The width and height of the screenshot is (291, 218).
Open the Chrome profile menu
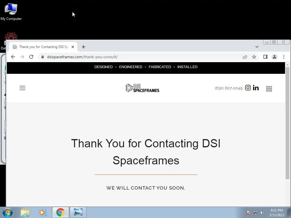tap(275, 57)
